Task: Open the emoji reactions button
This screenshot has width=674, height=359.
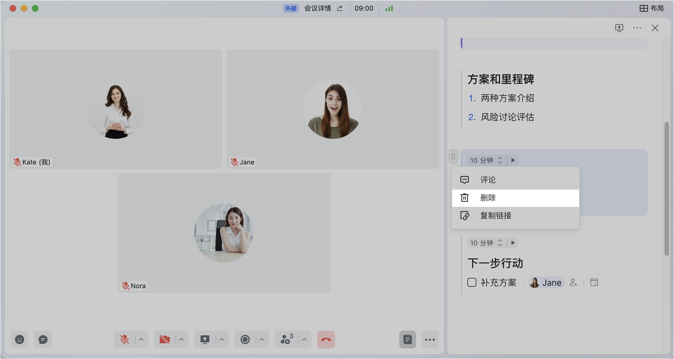Action: 20,339
